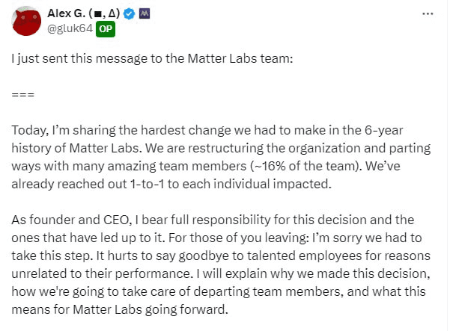The height and width of the screenshot is (331, 450).
Task: Open the three-dot more options menu
Action: pyautogui.click(x=428, y=13)
